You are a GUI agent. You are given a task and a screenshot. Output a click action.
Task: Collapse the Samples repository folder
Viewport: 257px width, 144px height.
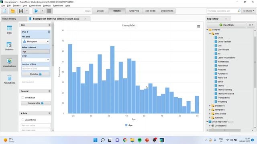pos(207,30)
